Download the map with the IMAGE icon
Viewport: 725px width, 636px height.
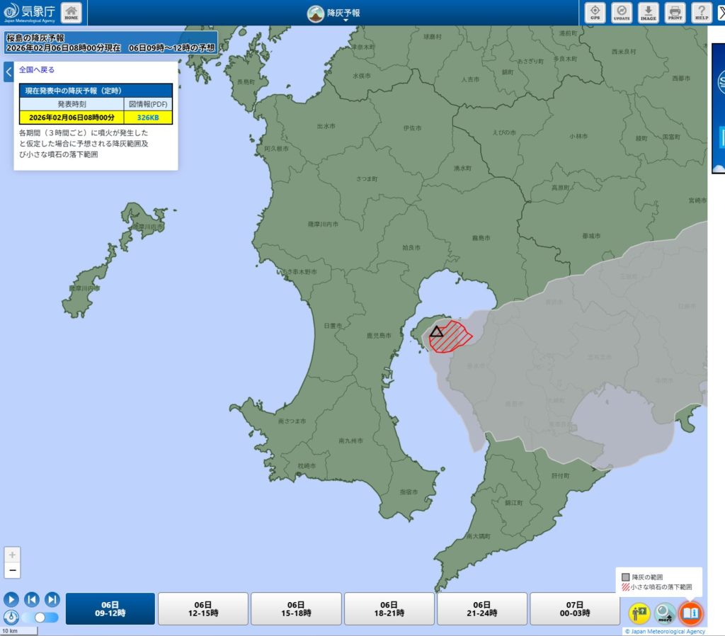(x=648, y=12)
